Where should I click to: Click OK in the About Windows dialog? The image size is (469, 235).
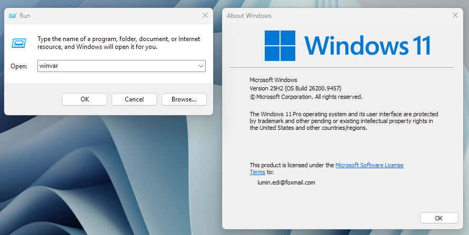tap(439, 218)
